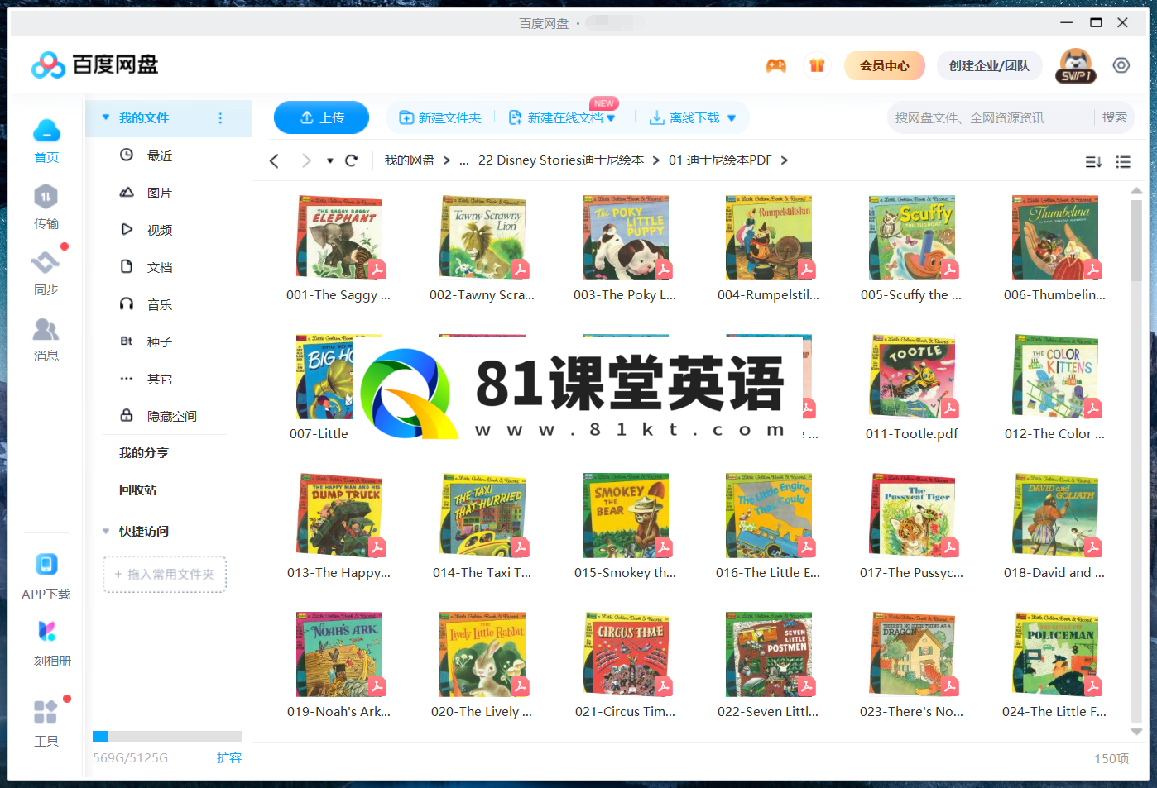
Task: Click the 上传 upload button
Action: click(321, 117)
